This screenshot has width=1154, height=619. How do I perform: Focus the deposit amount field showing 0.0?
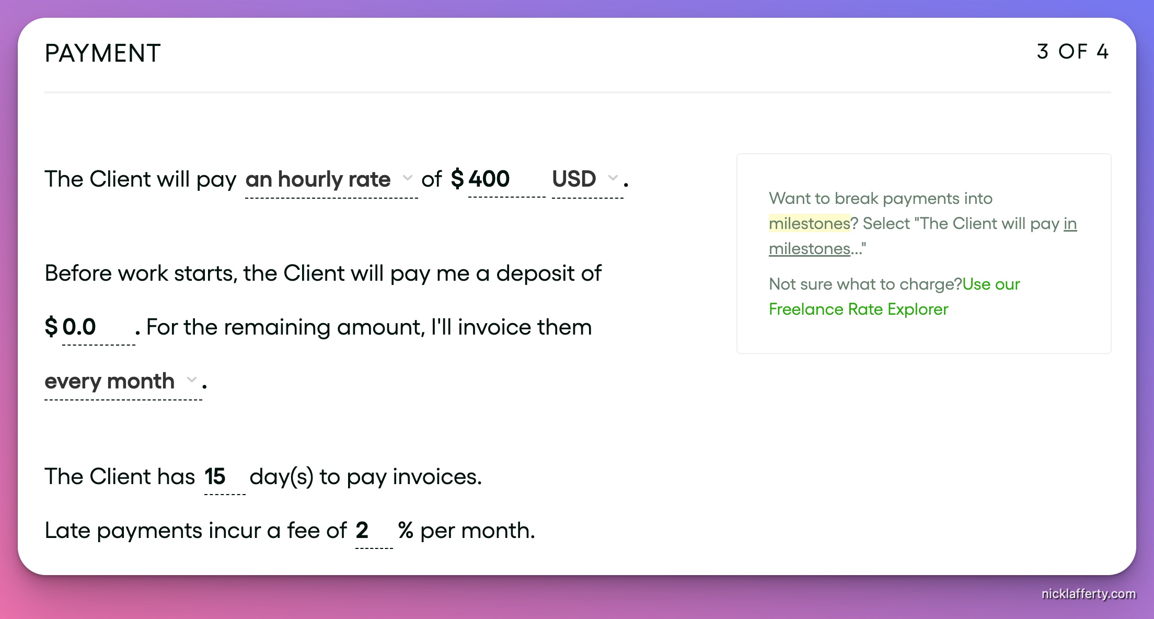[x=97, y=327]
